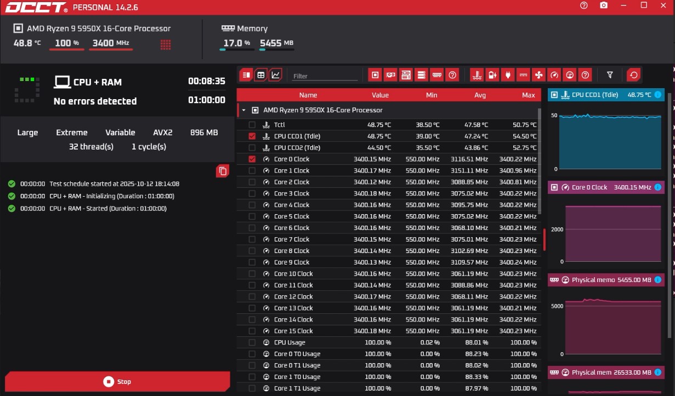The image size is (675, 396).
Task: Toggle fan speed sensor type filter
Action: coord(538,74)
